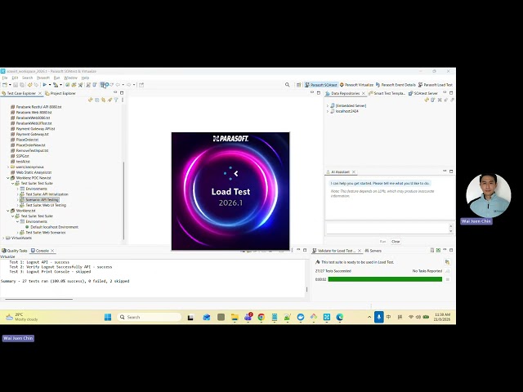Open the New wizard dropdown arrow

tap(10, 85)
